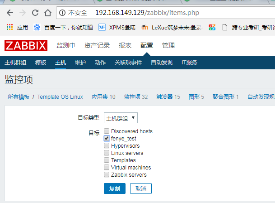
Task: Click the browser back arrow
Action: 10,13
